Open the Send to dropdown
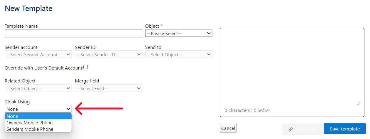Screen dimensions: 370x139 coord(179,54)
